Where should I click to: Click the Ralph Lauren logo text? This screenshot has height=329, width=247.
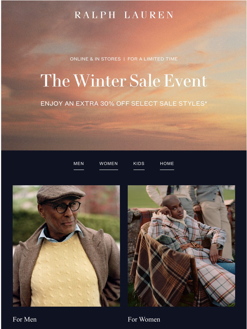coord(124,15)
